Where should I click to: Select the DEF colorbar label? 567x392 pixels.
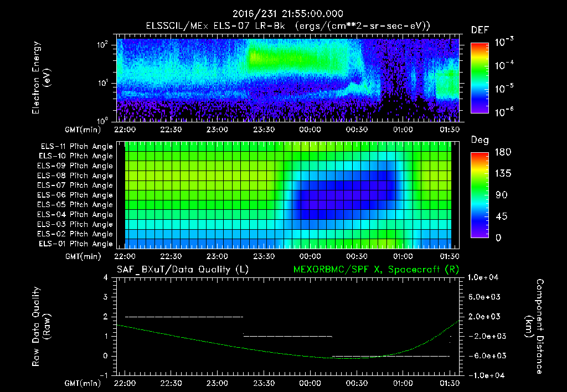[x=480, y=30]
